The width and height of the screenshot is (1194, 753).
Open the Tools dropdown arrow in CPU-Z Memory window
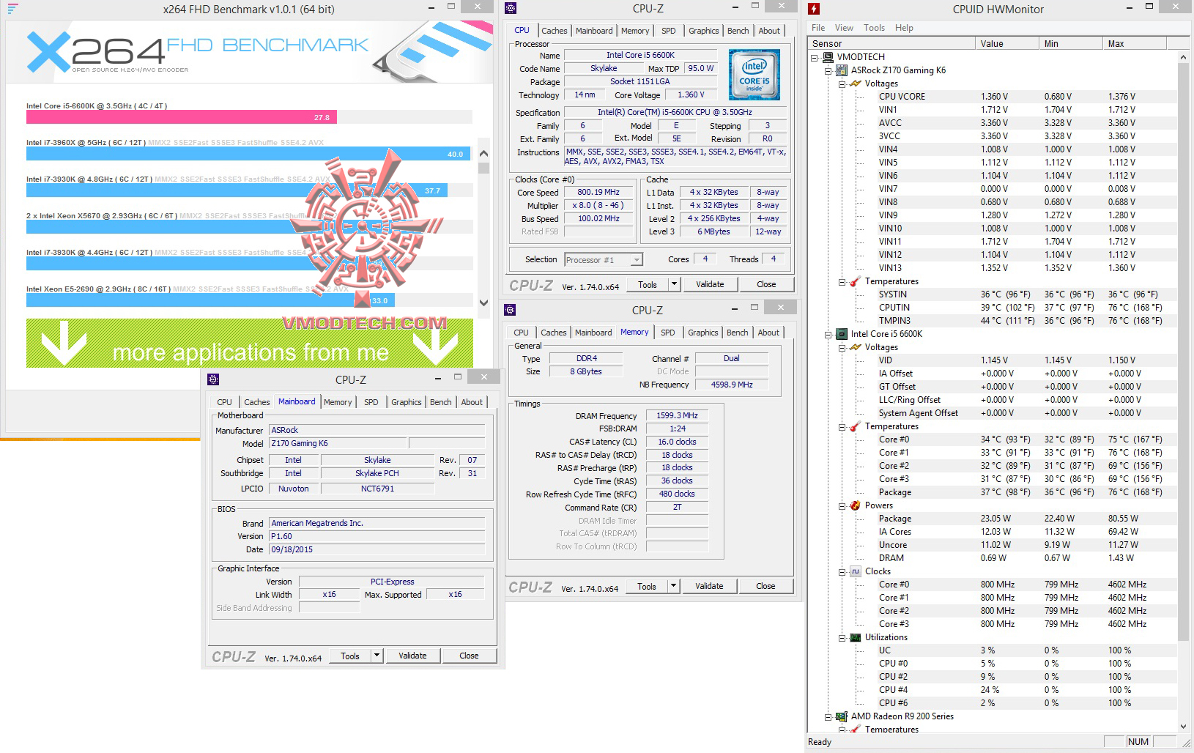point(674,586)
